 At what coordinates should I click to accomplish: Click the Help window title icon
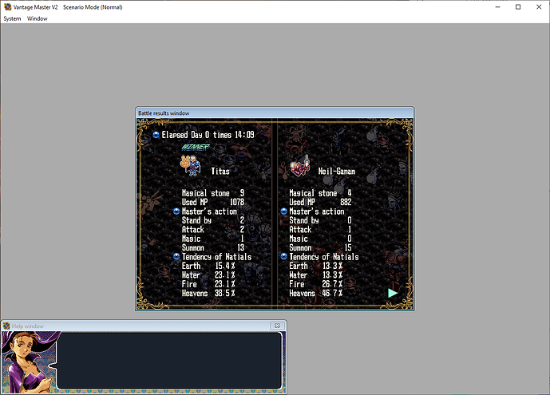click(6, 326)
